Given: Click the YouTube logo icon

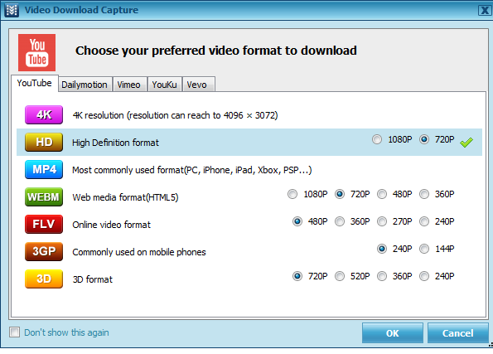Looking at the screenshot, I should click(x=36, y=52).
